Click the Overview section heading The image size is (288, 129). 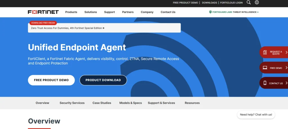point(44,121)
